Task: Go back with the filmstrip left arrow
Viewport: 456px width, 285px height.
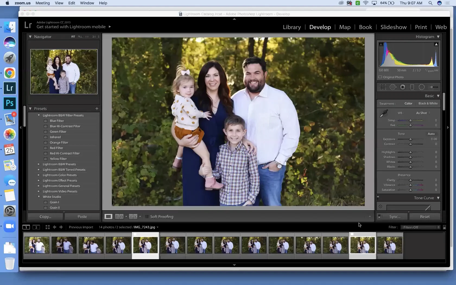Action: pos(55,227)
